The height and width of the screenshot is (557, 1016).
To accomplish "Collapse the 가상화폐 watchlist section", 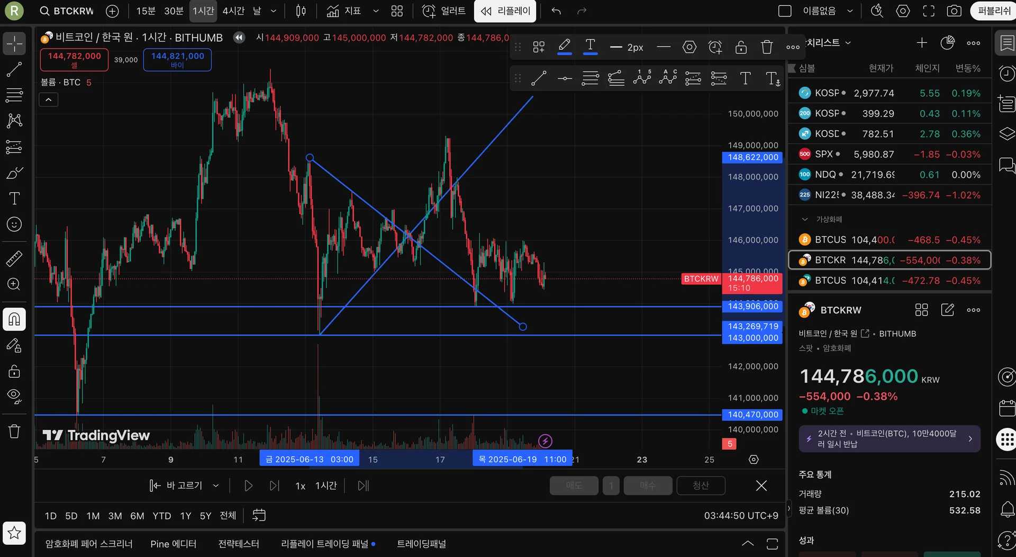I will tap(805, 219).
